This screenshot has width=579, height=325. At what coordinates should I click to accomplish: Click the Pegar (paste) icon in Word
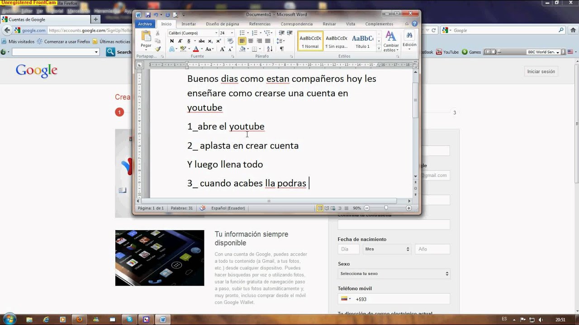click(x=146, y=37)
